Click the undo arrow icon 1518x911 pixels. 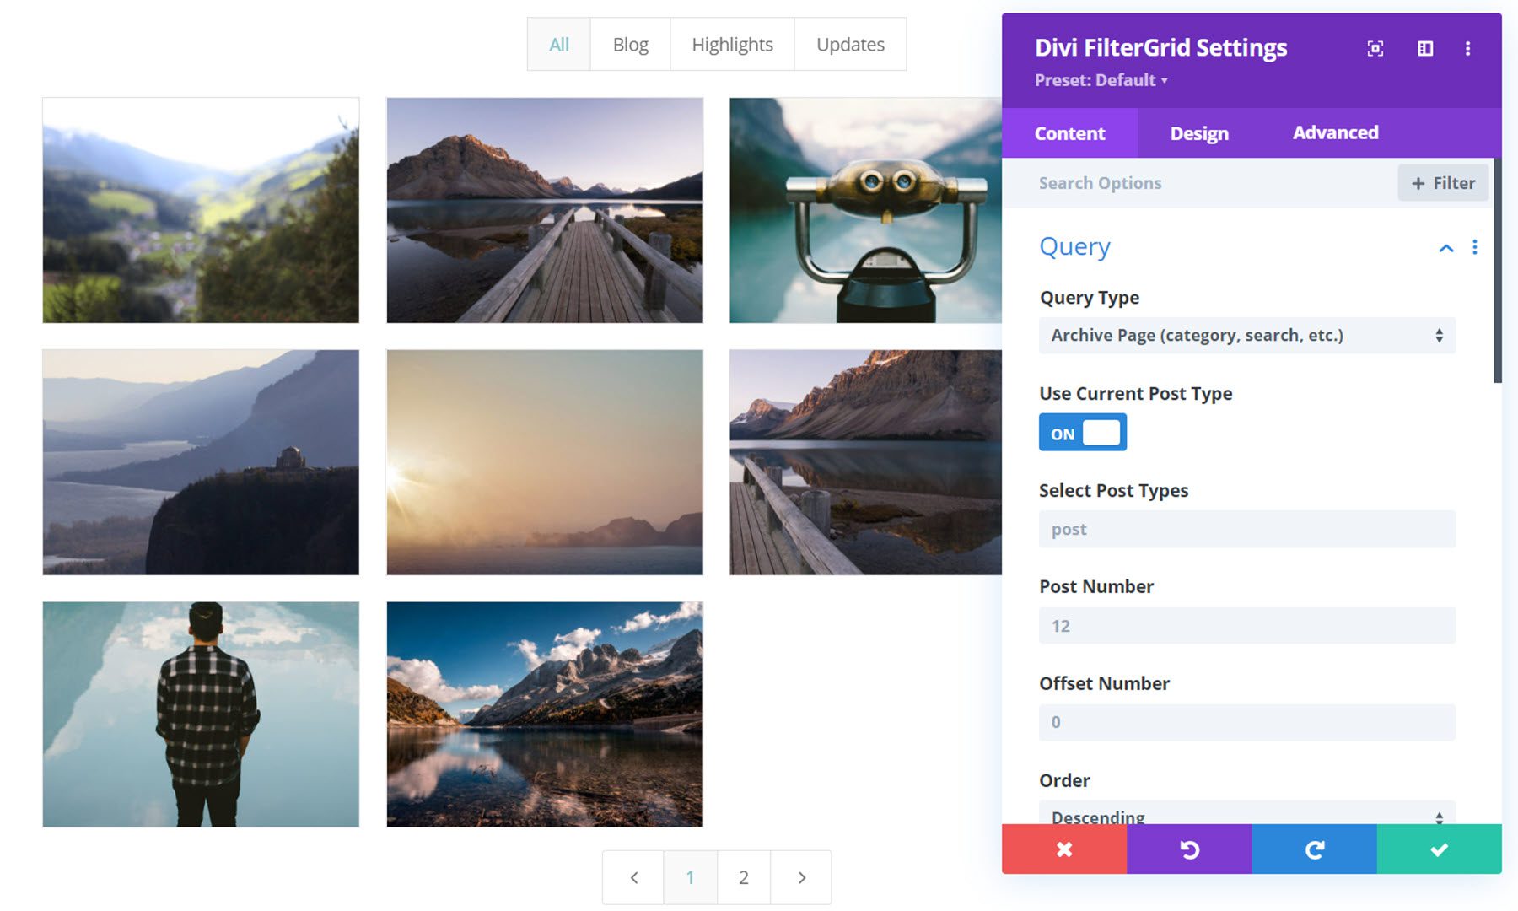[x=1188, y=849]
